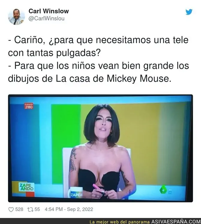Click the heart like icon
201x224 pixels.
11,210
